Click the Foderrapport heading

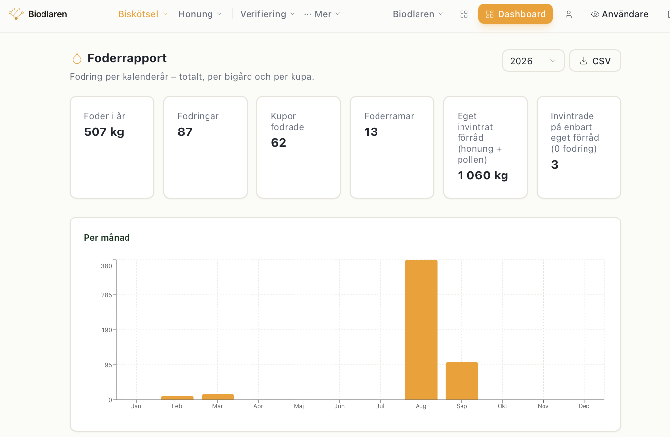pos(127,58)
